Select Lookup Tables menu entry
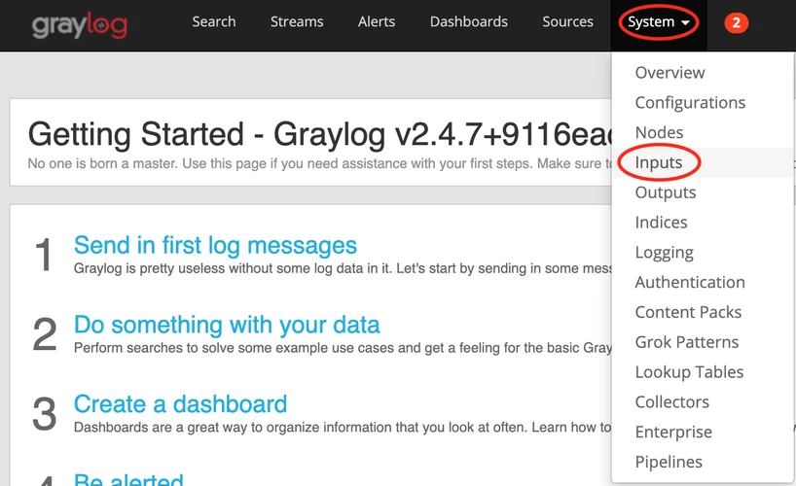The width and height of the screenshot is (796, 486). (x=689, y=372)
